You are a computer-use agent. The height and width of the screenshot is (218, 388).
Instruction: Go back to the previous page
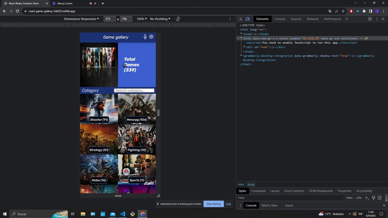click(x=4, y=11)
